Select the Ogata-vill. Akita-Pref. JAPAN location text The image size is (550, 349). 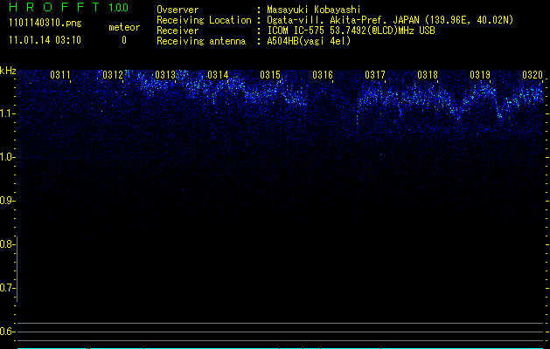coord(390,20)
